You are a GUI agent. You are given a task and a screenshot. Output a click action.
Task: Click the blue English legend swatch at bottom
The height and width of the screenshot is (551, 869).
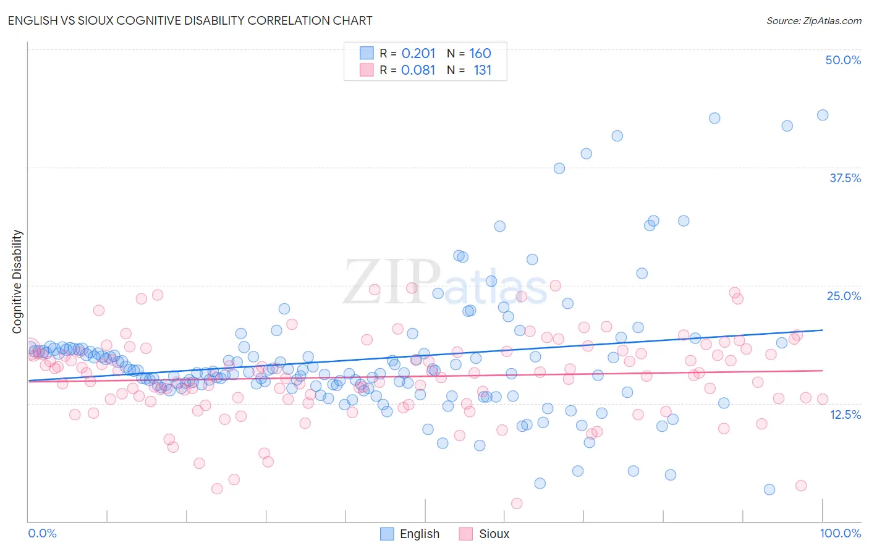coord(387,534)
